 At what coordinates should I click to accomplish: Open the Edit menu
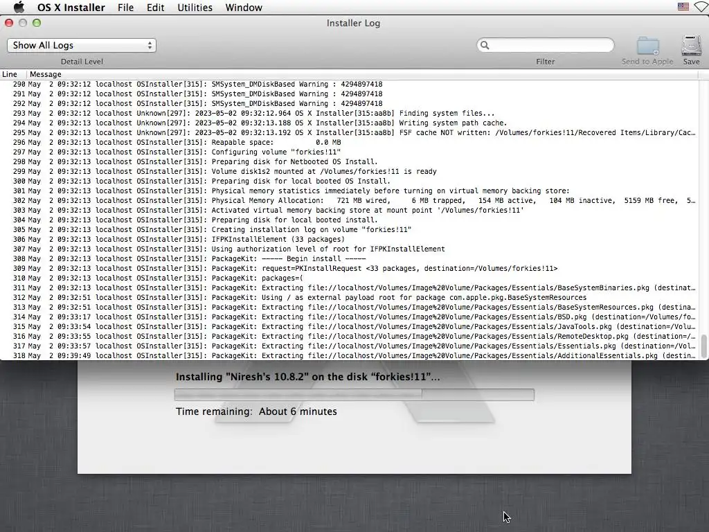(155, 7)
